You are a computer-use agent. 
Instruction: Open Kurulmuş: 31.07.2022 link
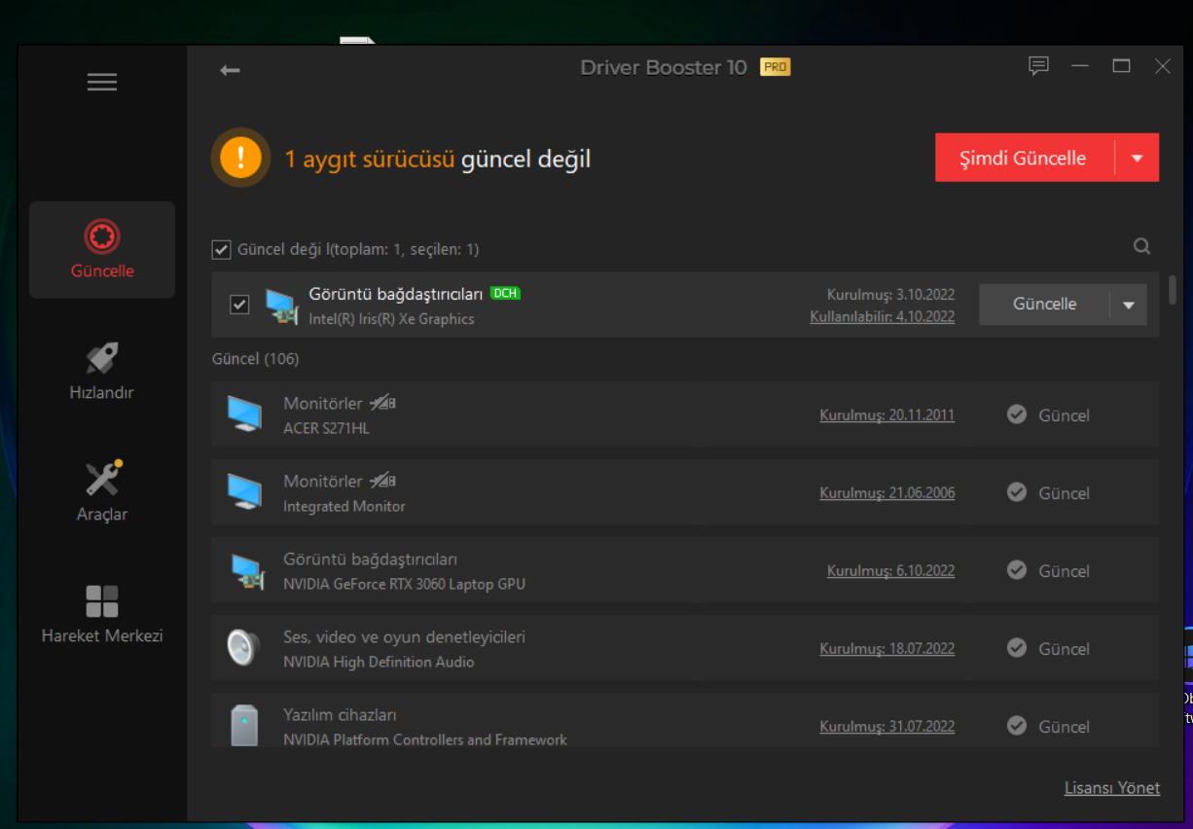(x=887, y=727)
